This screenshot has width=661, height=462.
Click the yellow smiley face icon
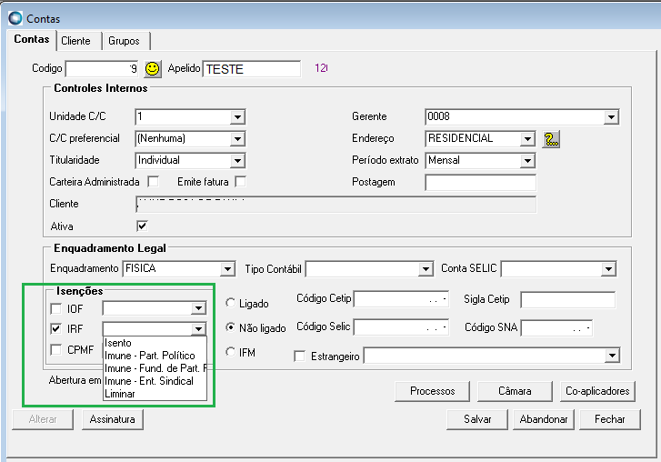click(x=152, y=69)
